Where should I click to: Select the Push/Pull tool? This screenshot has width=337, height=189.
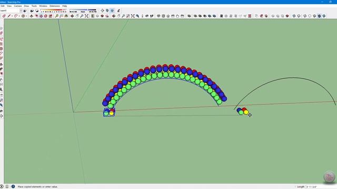[x=32, y=16]
